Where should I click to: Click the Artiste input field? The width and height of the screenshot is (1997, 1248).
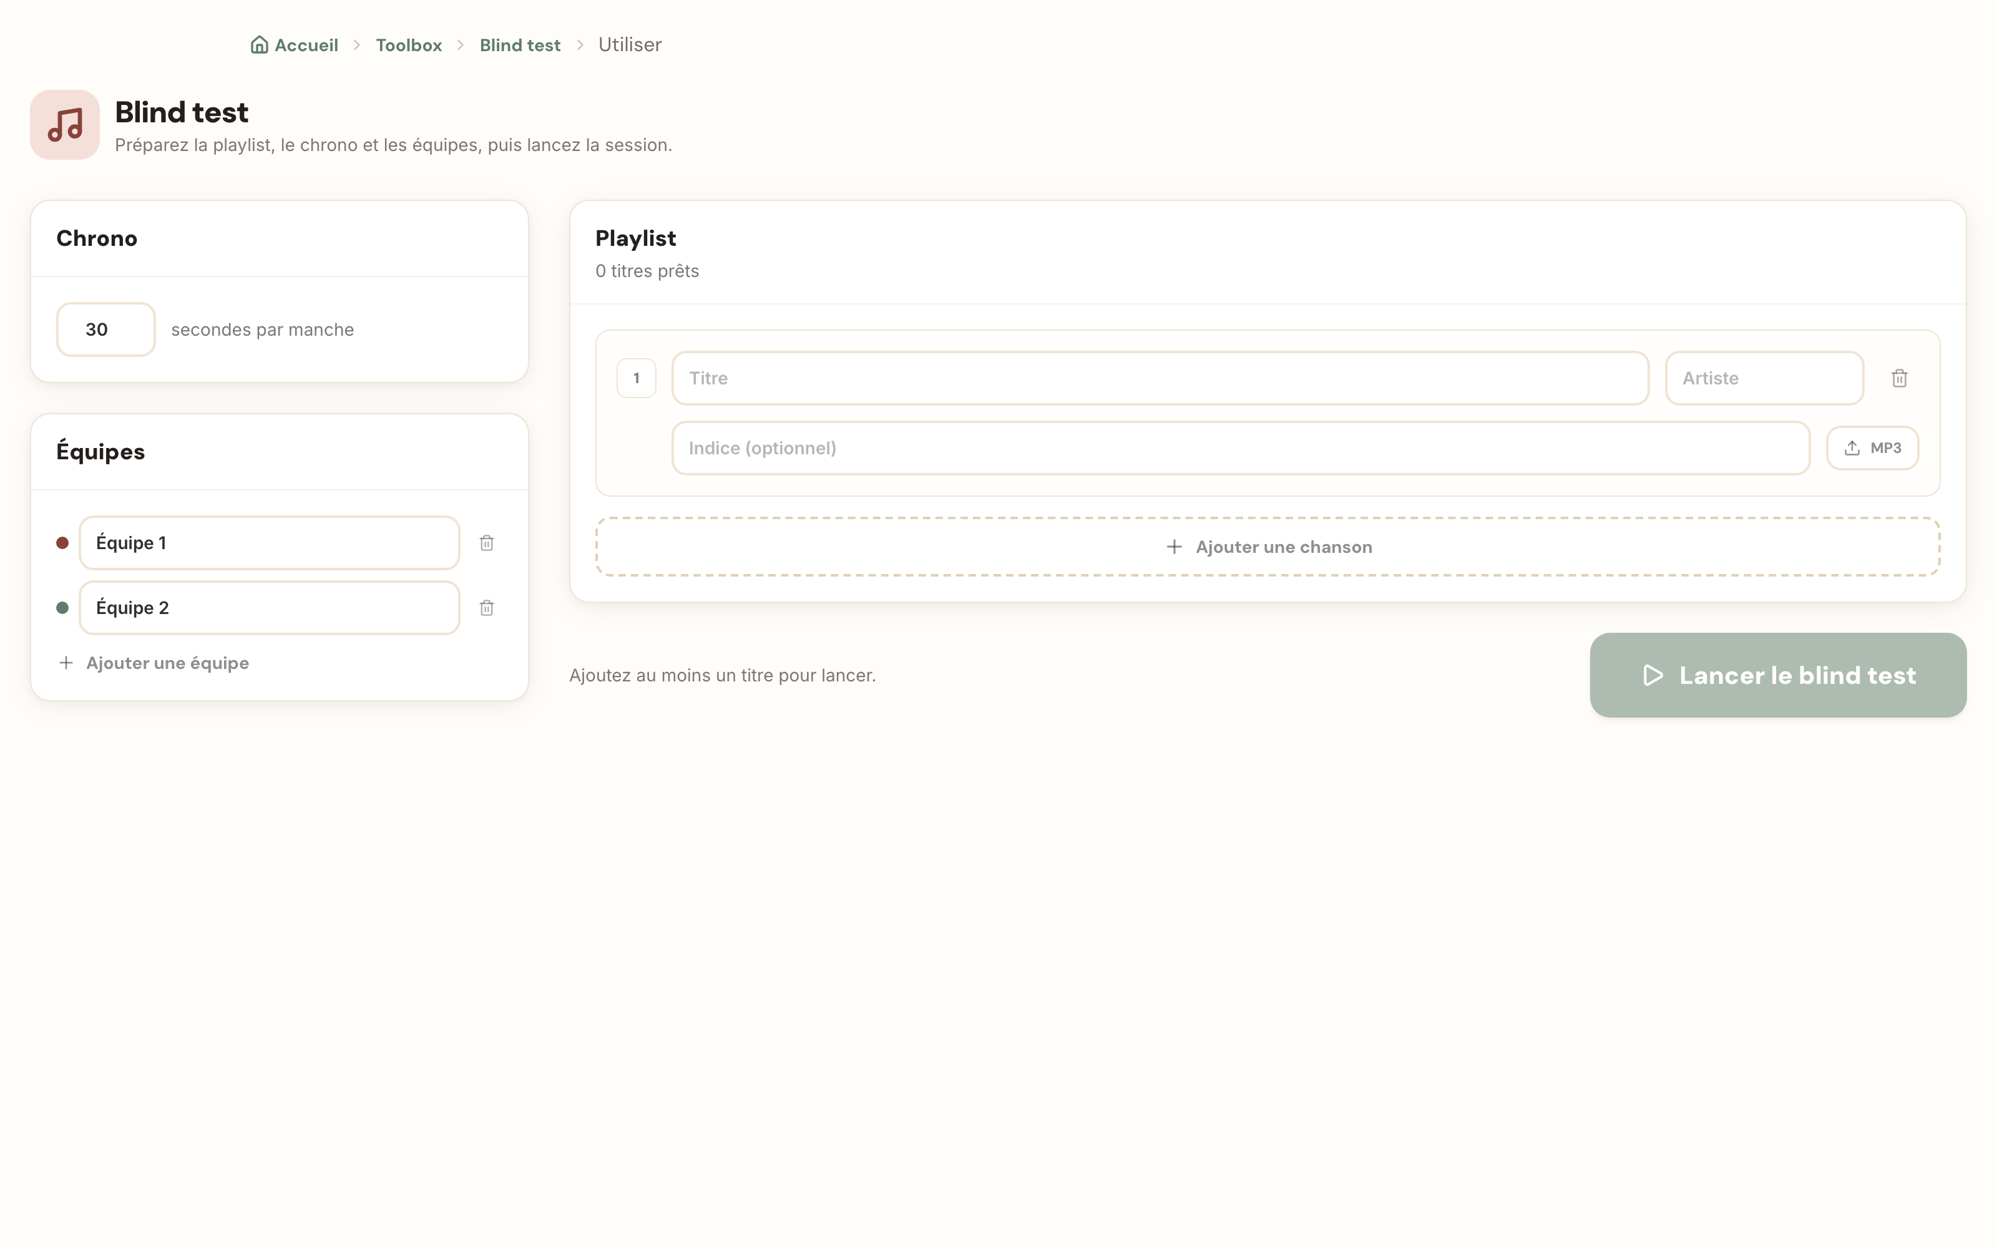point(1764,378)
